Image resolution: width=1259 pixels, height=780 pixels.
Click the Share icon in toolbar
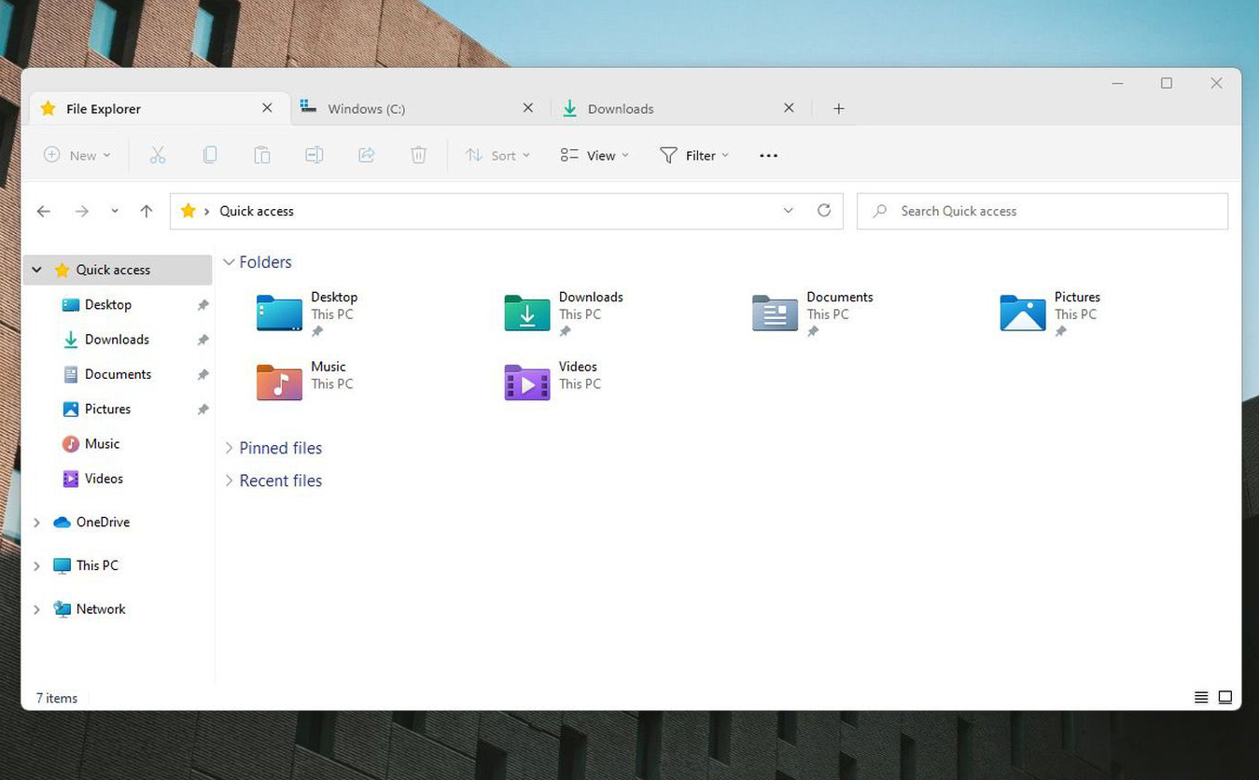[367, 156]
